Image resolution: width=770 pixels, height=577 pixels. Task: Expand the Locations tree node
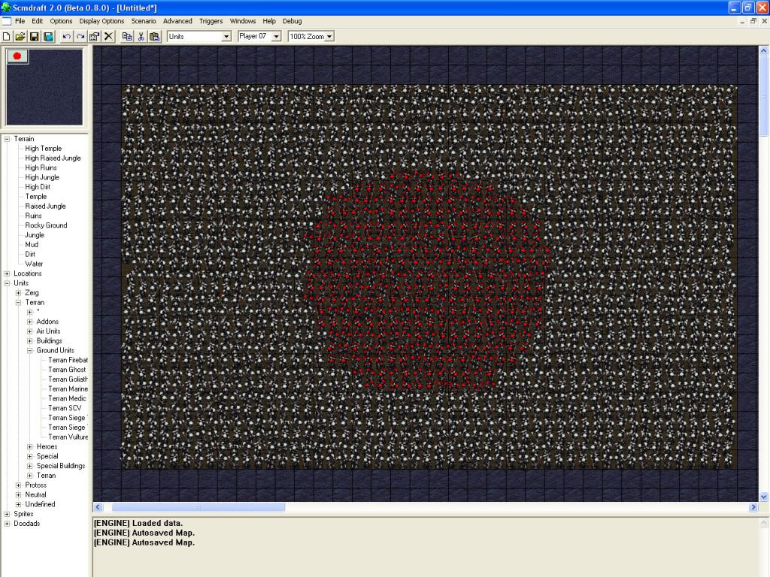coord(7,273)
